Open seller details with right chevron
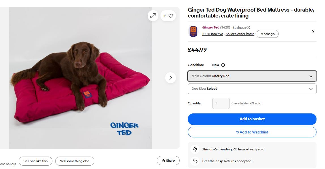 click(x=313, y=32)
